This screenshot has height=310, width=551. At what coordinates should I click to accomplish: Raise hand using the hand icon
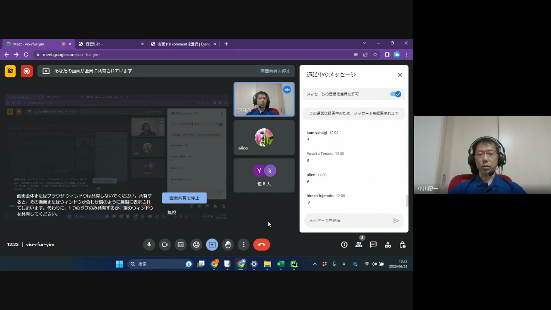(228, 245)
